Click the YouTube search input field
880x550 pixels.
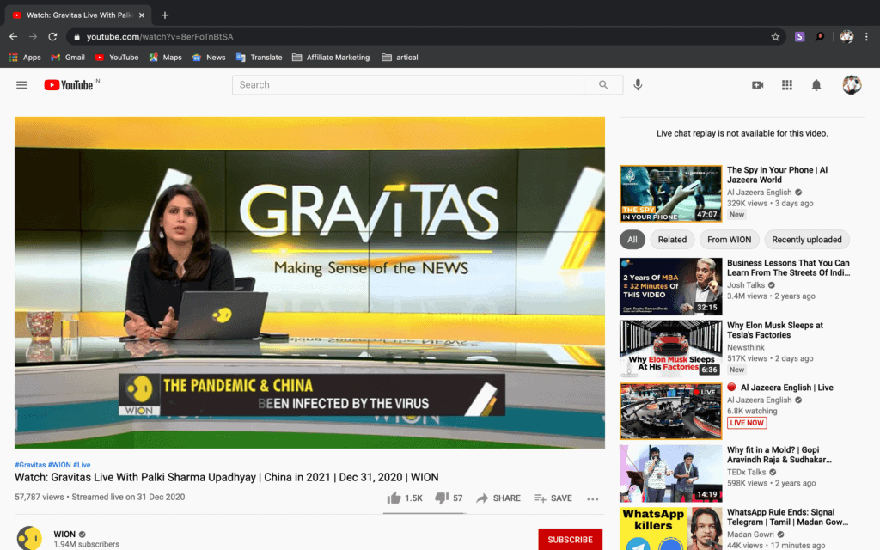coord(408,85)
